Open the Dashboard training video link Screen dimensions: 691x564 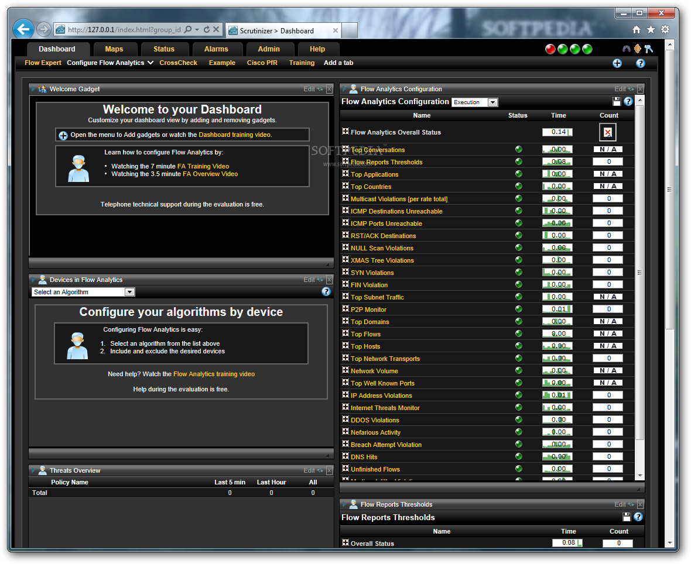235,135
